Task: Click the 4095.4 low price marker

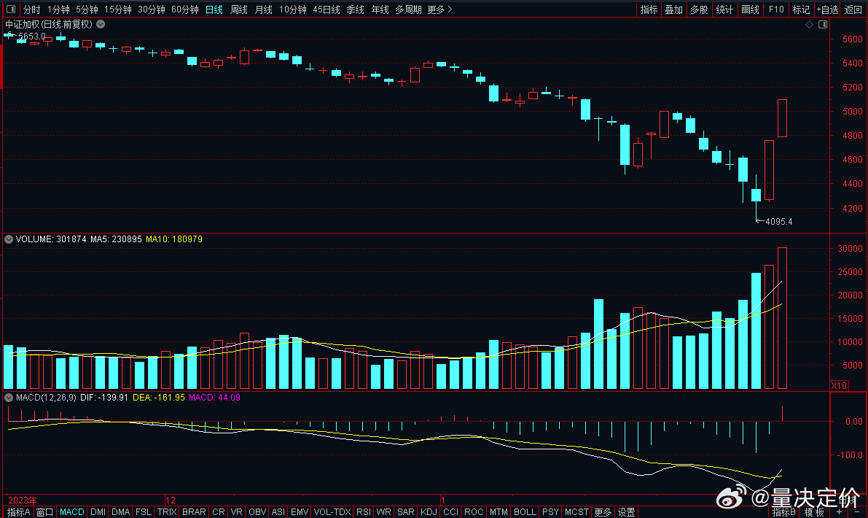Action: click(x=778, y=222)
